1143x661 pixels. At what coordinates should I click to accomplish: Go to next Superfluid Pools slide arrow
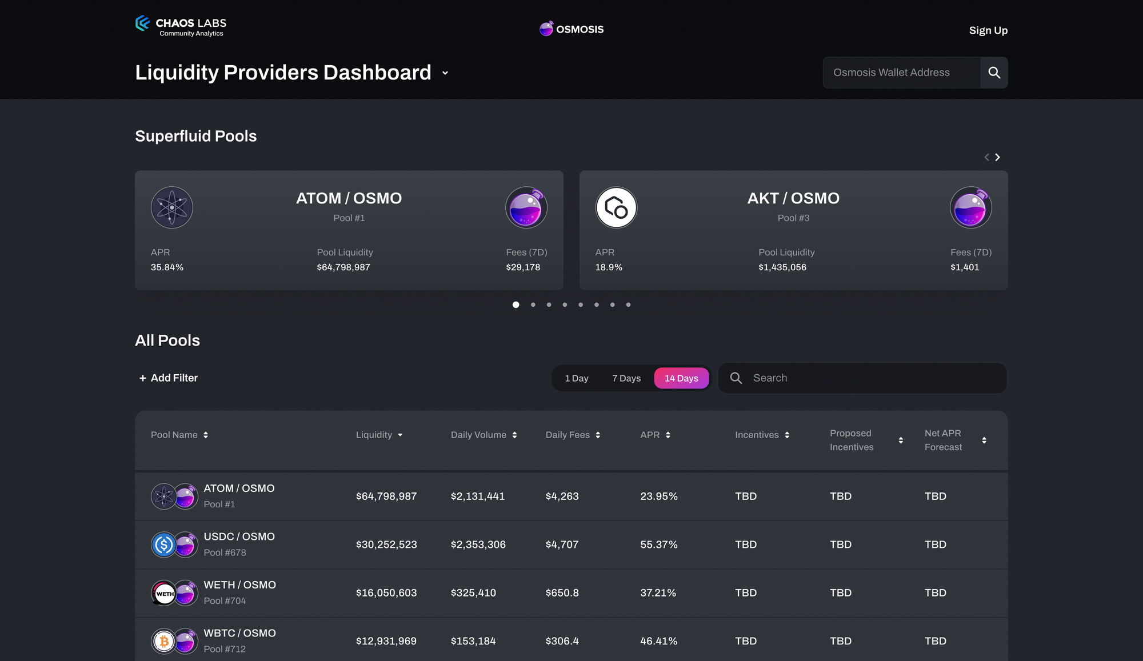tap(998, 157)
